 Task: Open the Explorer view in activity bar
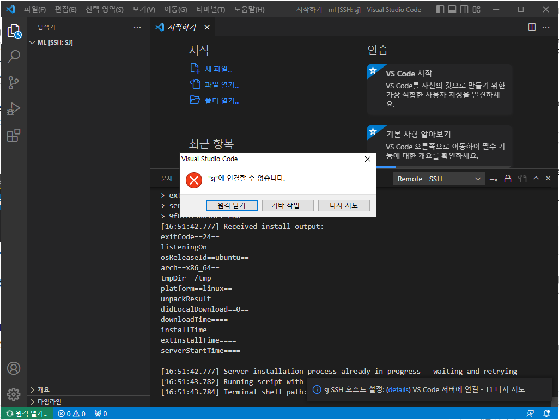click(x=14, y=31)
